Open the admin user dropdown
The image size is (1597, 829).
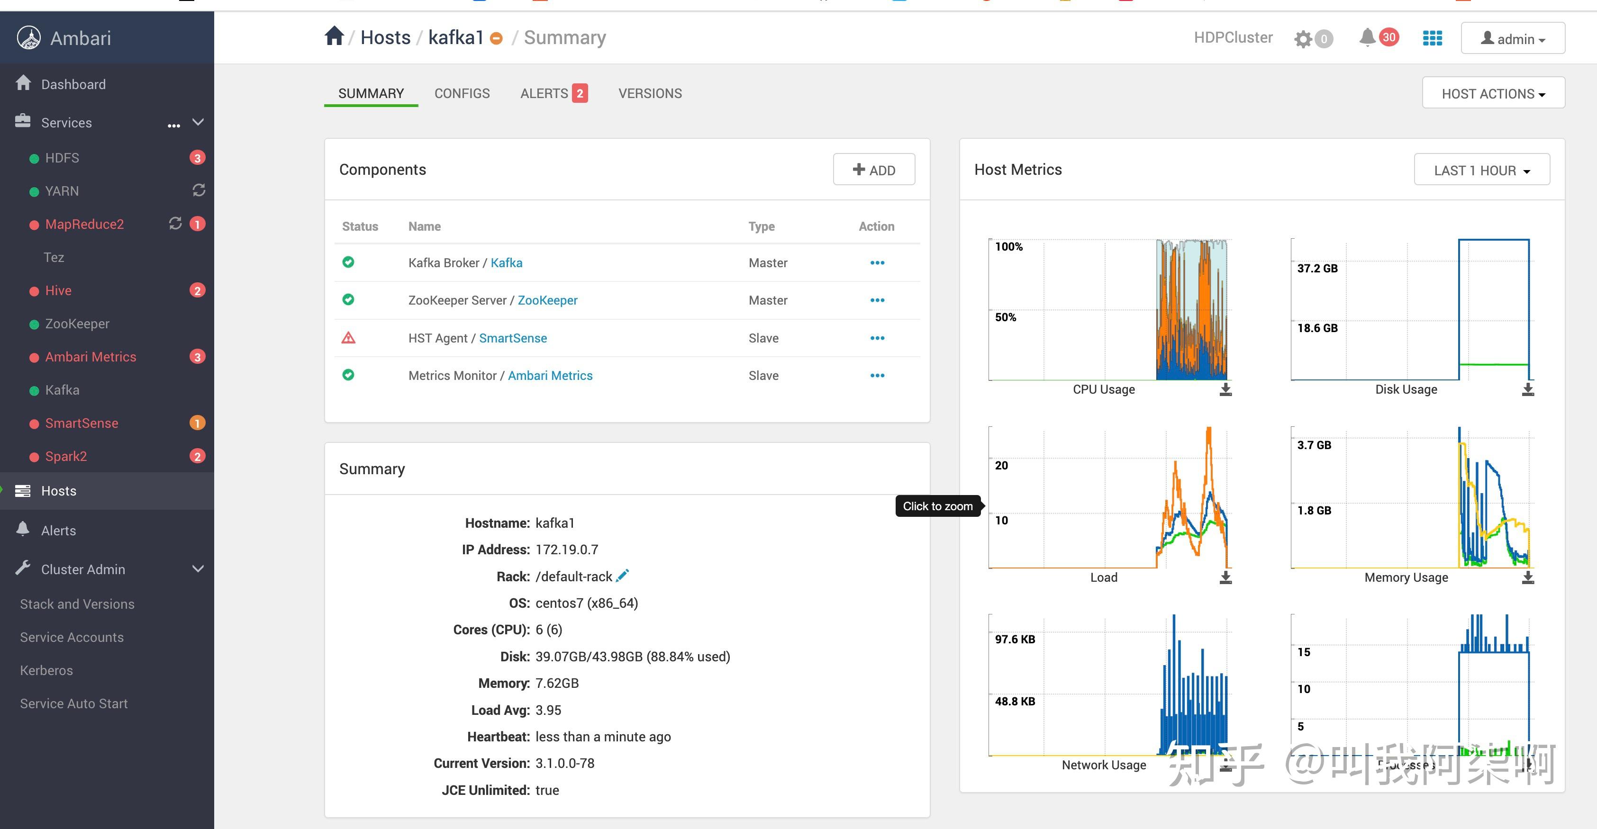pos(1513,38)
